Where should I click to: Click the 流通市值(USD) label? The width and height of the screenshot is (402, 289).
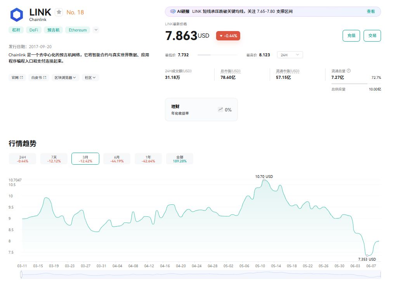coord(288,71)
